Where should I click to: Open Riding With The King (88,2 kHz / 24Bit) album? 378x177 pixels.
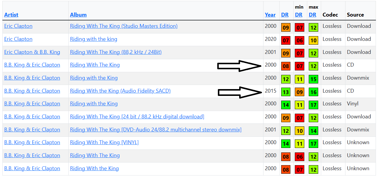[x=116, y=52]
